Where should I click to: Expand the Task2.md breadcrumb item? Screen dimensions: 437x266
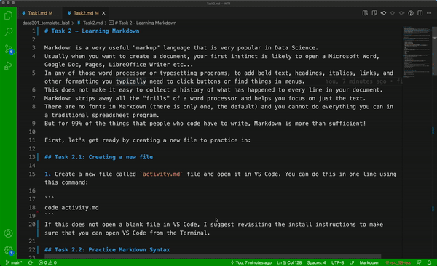tap(90, 23)
